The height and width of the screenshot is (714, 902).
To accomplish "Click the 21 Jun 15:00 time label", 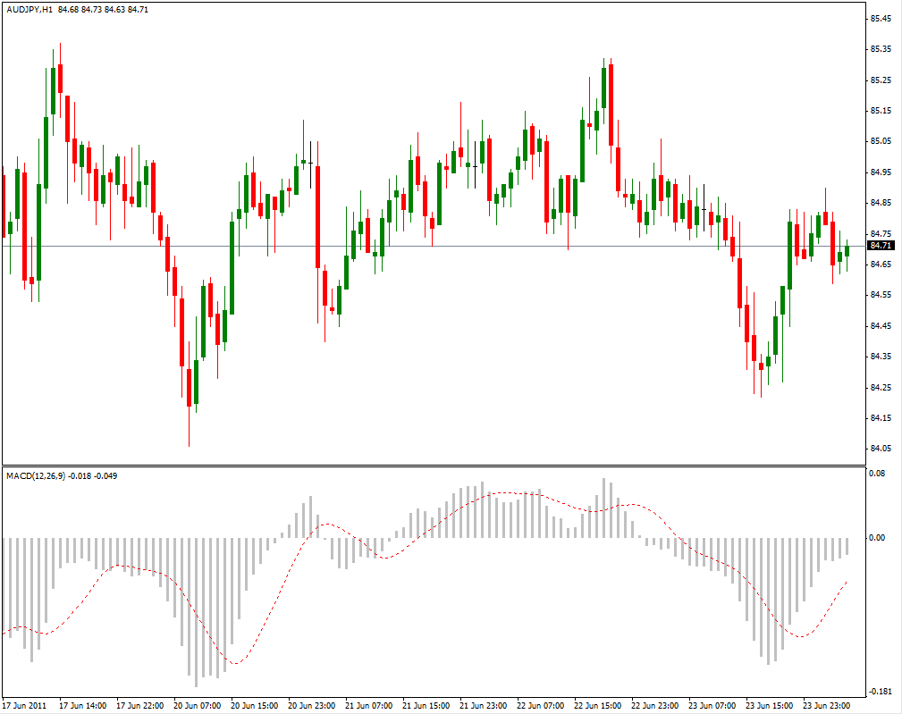I will coord(426,705).
